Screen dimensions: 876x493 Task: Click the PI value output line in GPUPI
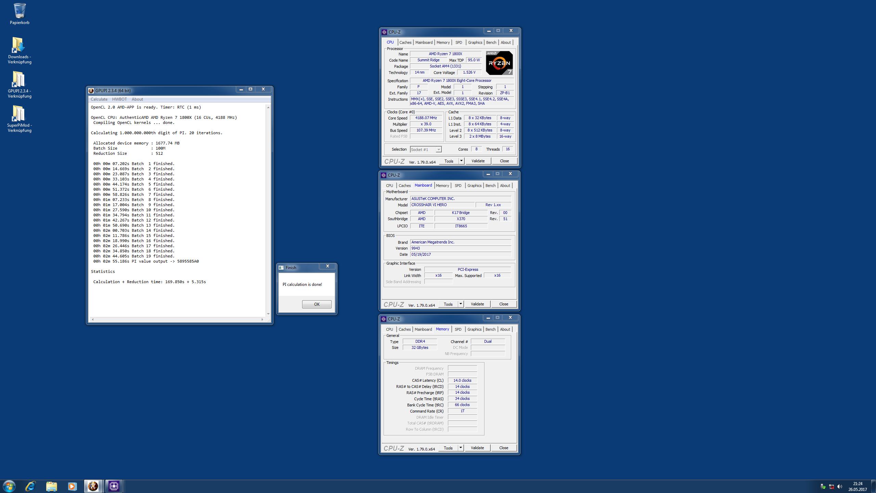pos(146,261)
